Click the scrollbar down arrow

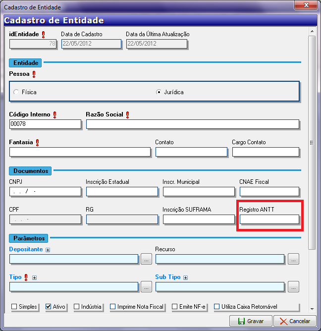(312, 309)
